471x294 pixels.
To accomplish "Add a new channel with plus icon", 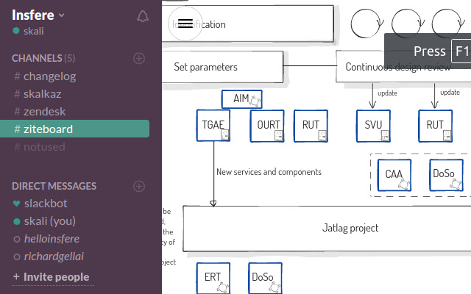I will coord(139,58).
